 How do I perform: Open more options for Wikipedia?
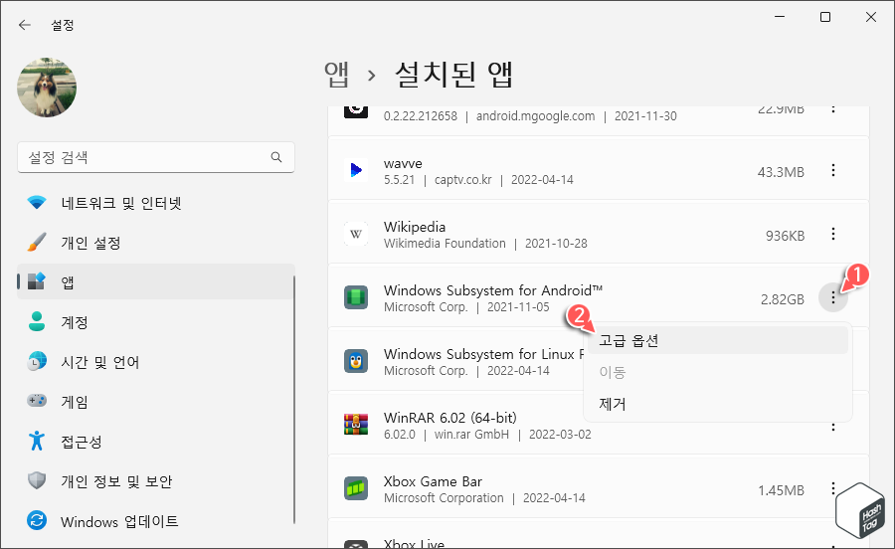point(832,234)
